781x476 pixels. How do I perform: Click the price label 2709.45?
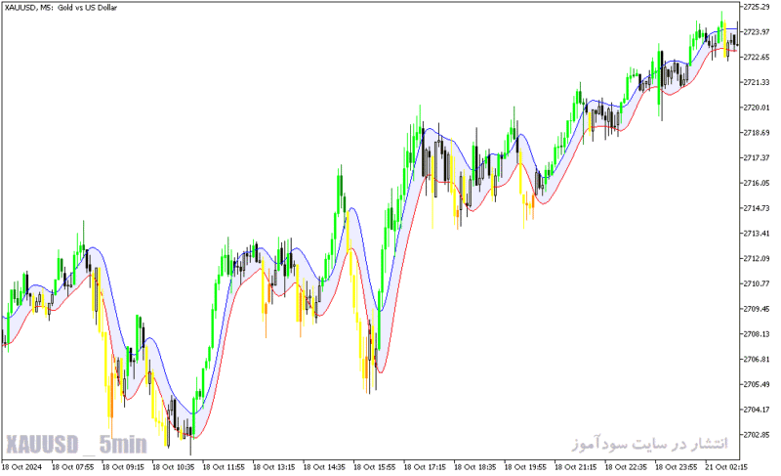pos(756,309)
